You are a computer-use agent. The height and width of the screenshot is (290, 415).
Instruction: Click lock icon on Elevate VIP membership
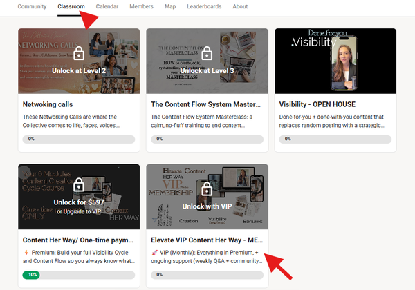tap(207, 188)
